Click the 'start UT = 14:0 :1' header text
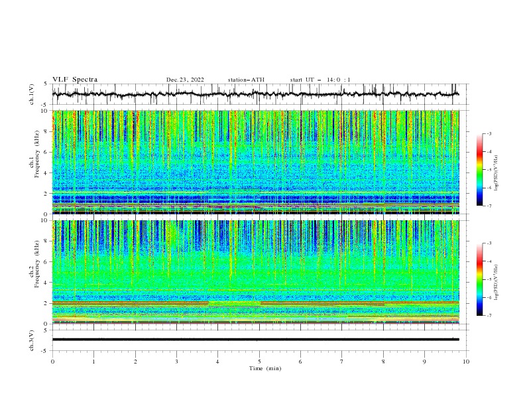 click(x=320, y=80)
